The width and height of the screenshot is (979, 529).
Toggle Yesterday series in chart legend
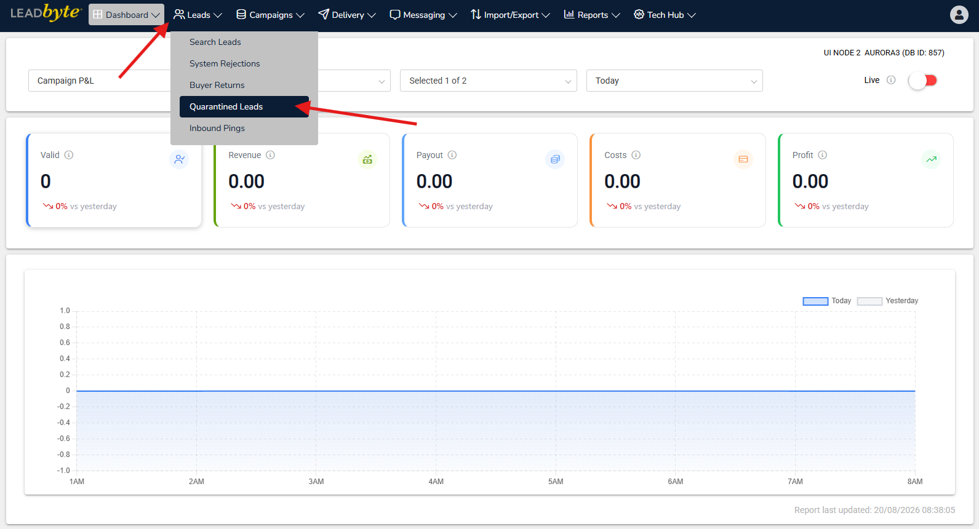coord(887,301)
